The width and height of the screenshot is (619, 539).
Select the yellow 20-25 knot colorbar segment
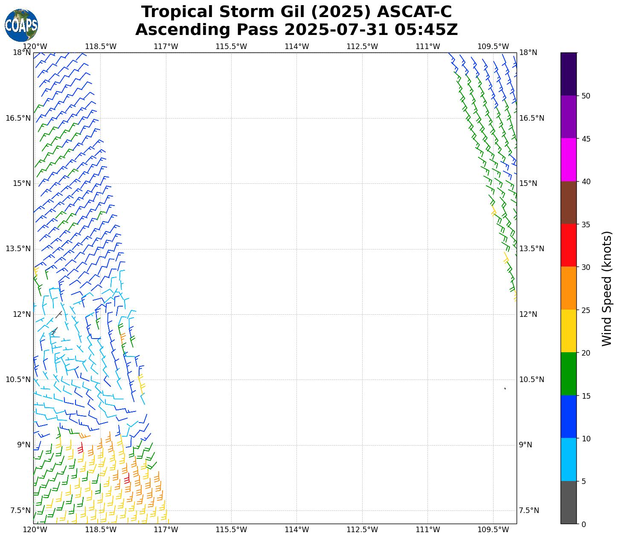point(568,331)
